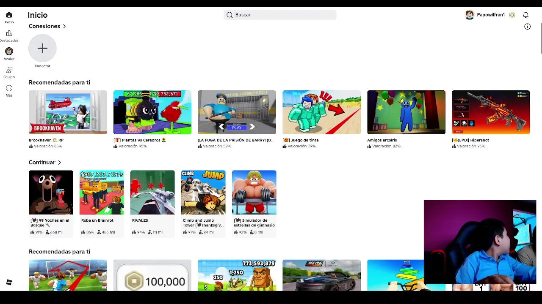The image size is (542, 304).
Task: Open the Papowilfran1 profile avatar
Action: [x=470, y=15]
